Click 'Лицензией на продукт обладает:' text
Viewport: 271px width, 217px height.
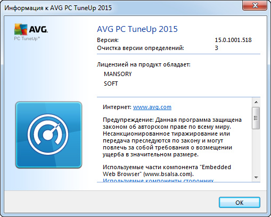pos(144,64)
